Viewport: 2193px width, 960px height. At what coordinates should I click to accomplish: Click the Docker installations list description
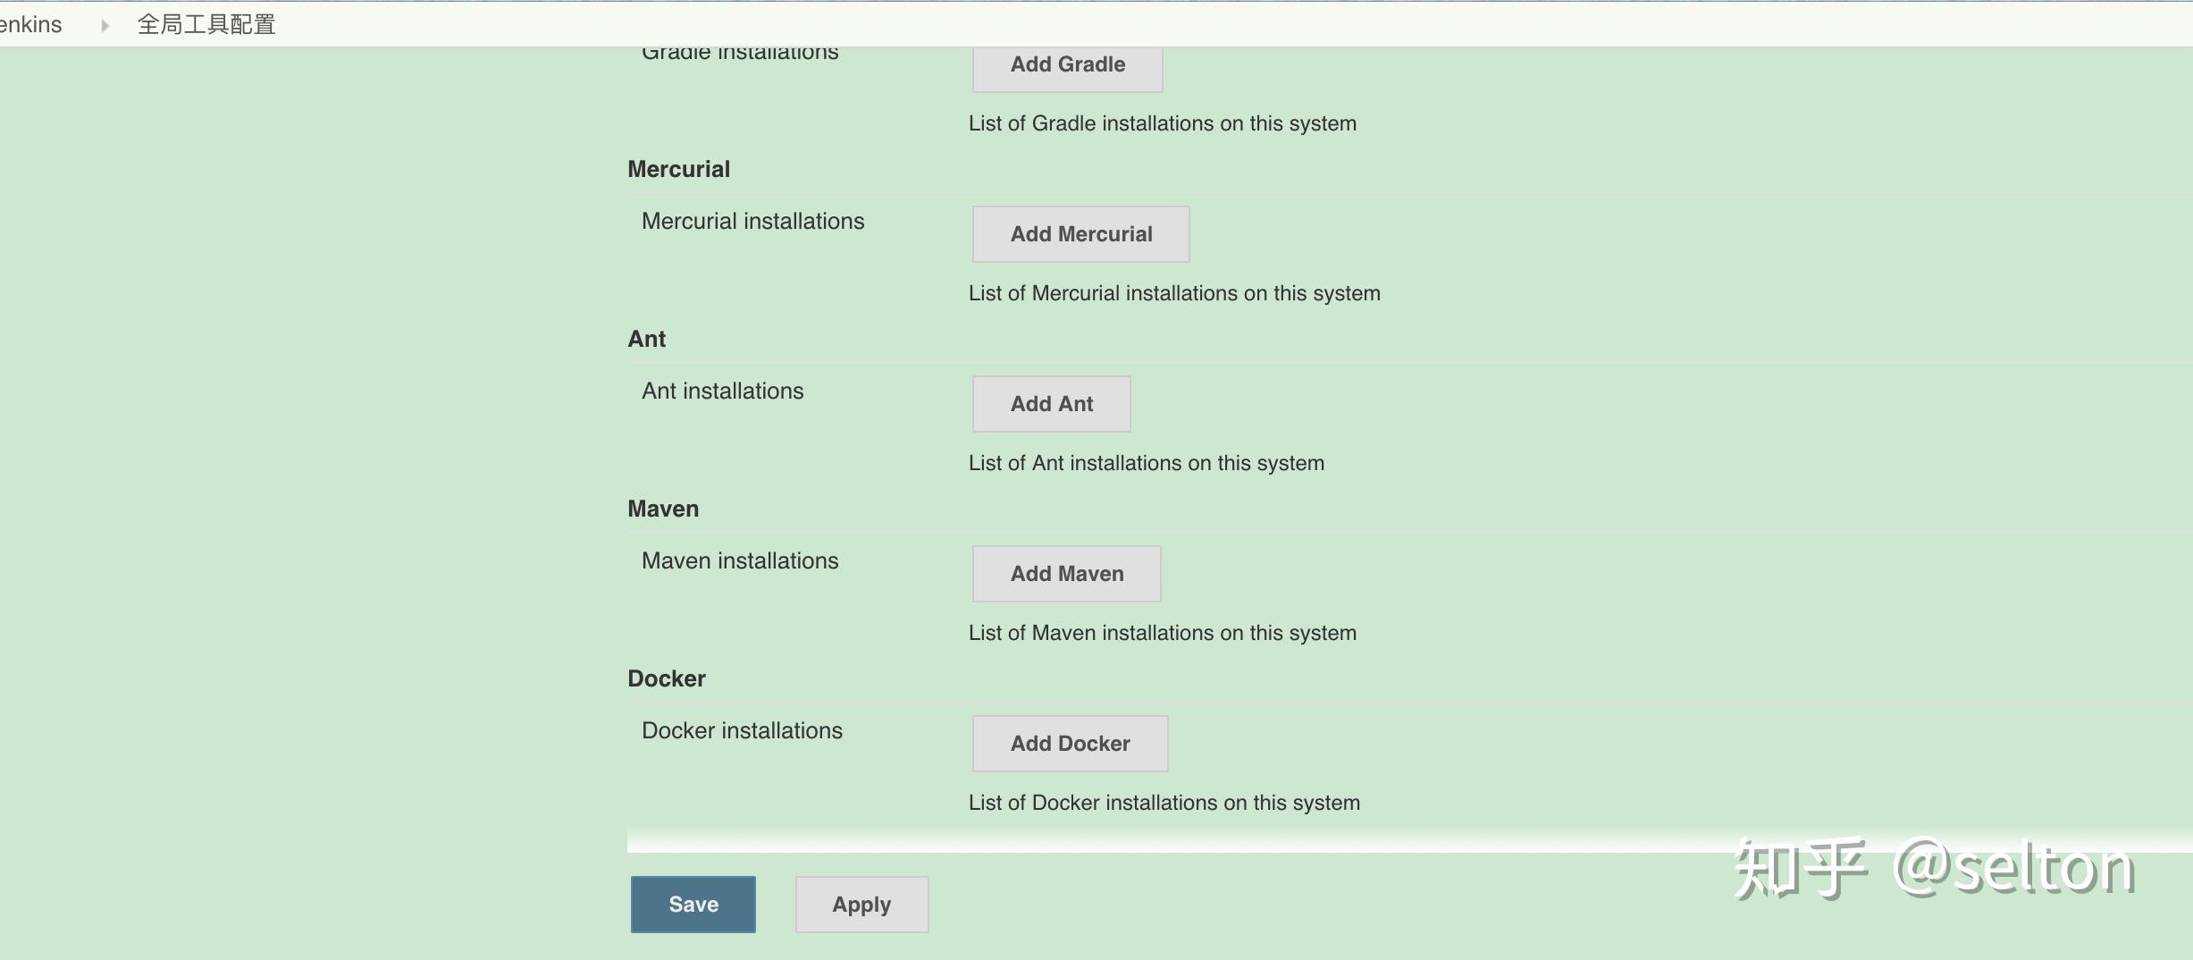pyautogui.click(x=1164, y=803)
